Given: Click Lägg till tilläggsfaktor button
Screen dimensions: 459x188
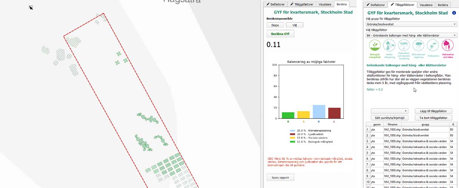Looking at the screenshot, I should tap(433, 111).
